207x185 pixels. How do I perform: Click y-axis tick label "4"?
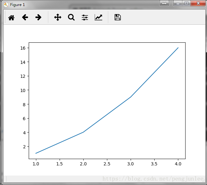click(x=24, y=133)
